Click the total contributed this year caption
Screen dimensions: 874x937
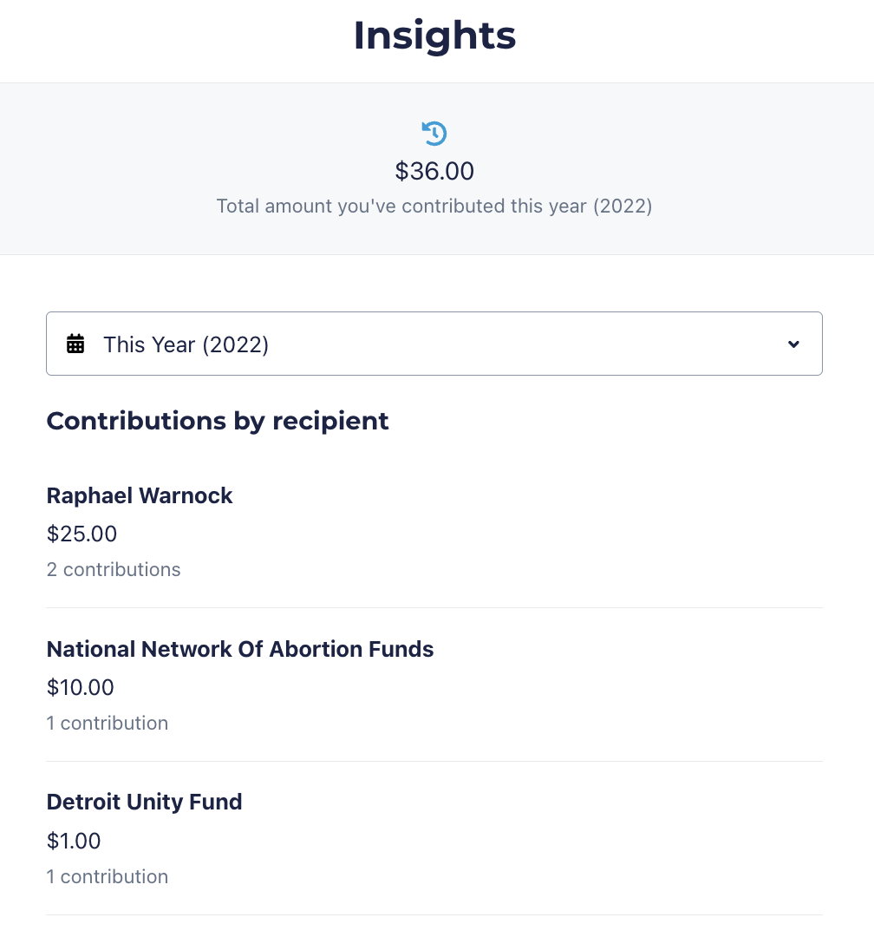tap(434, 206)
